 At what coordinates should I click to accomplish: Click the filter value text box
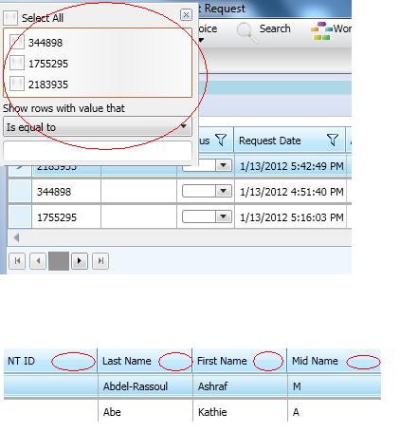(98, 151)
